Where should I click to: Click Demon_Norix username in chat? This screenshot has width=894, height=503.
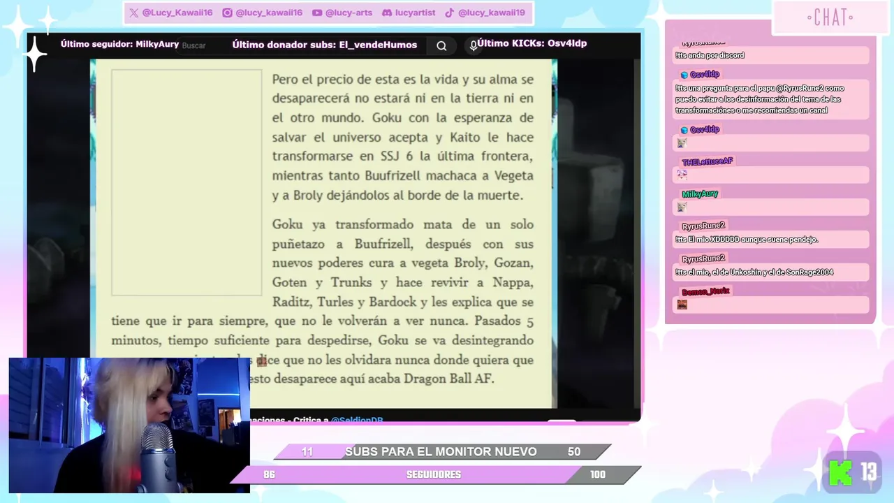705,291
